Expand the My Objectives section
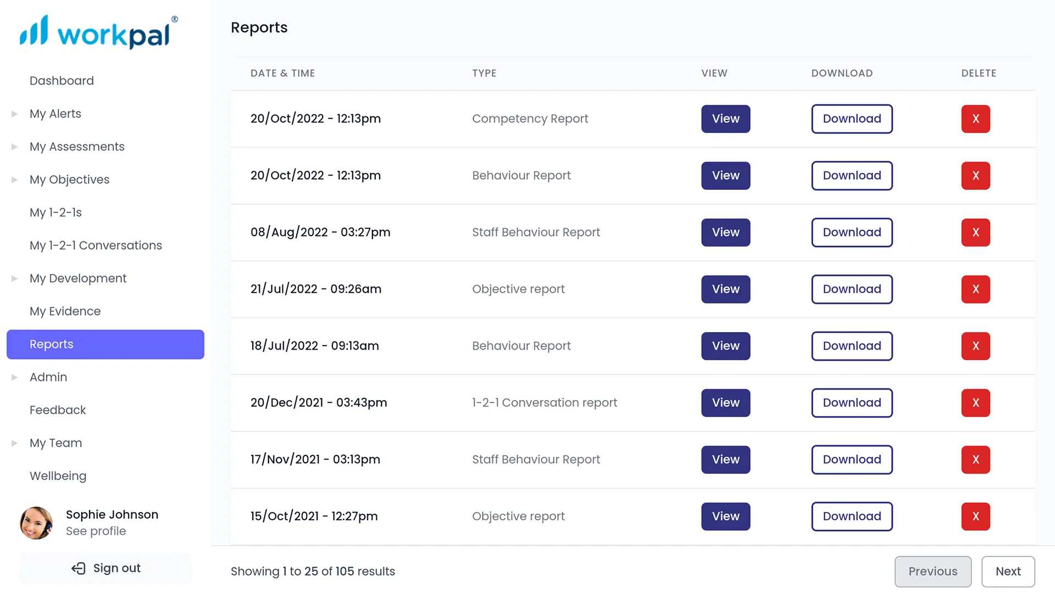This screenshot has height=596, width=1055. (x=14, y=179)
